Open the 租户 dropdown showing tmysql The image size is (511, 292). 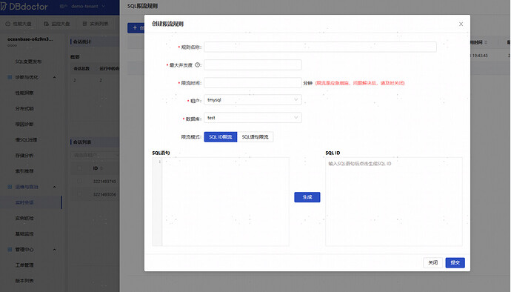coord(253,100)
